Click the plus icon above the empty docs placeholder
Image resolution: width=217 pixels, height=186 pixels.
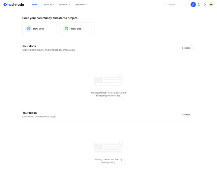point(121,76)
